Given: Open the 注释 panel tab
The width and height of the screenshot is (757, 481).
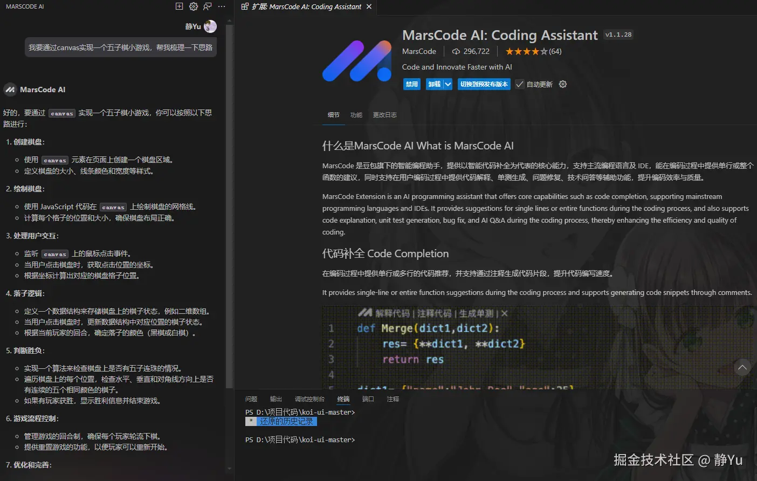Looking at the screenshot, I should click(393, 399).
